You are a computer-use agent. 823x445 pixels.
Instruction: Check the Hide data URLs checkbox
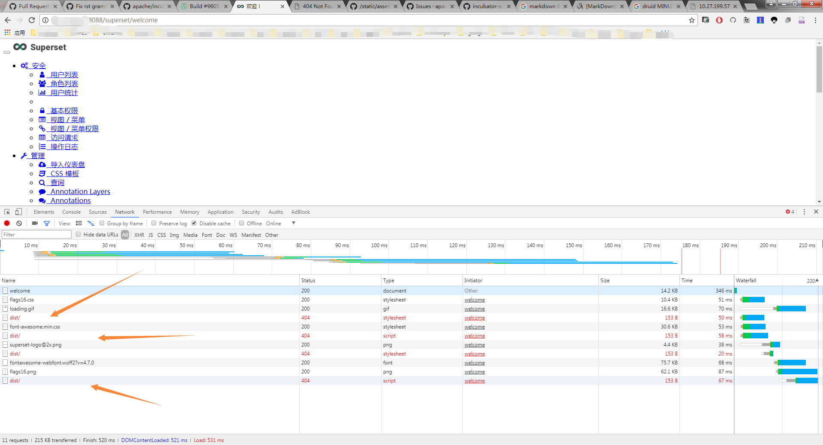click(78, 234)
